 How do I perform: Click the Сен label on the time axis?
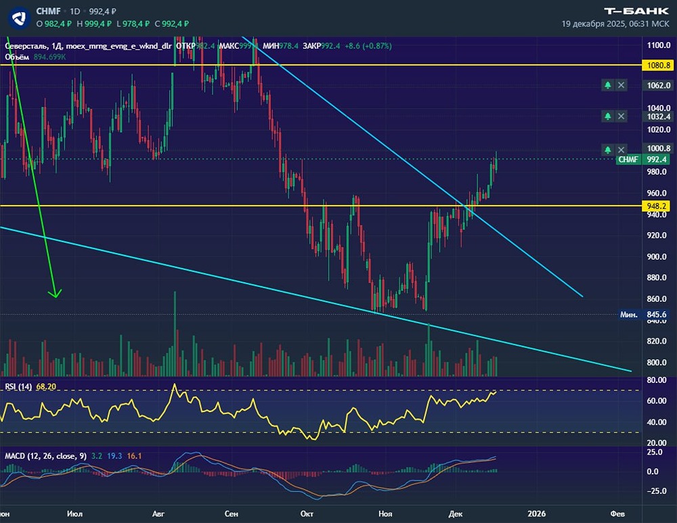coord(232,514)
